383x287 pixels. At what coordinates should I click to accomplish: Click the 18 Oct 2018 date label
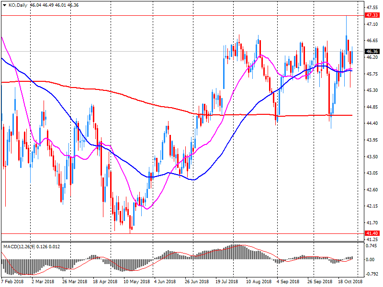351,282
